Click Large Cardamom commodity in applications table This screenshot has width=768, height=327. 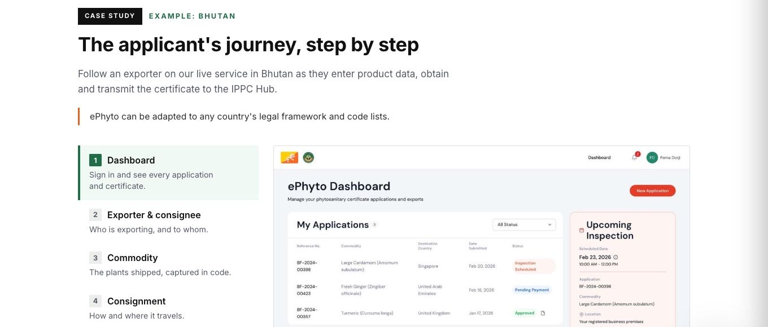[x=370, y=266]
